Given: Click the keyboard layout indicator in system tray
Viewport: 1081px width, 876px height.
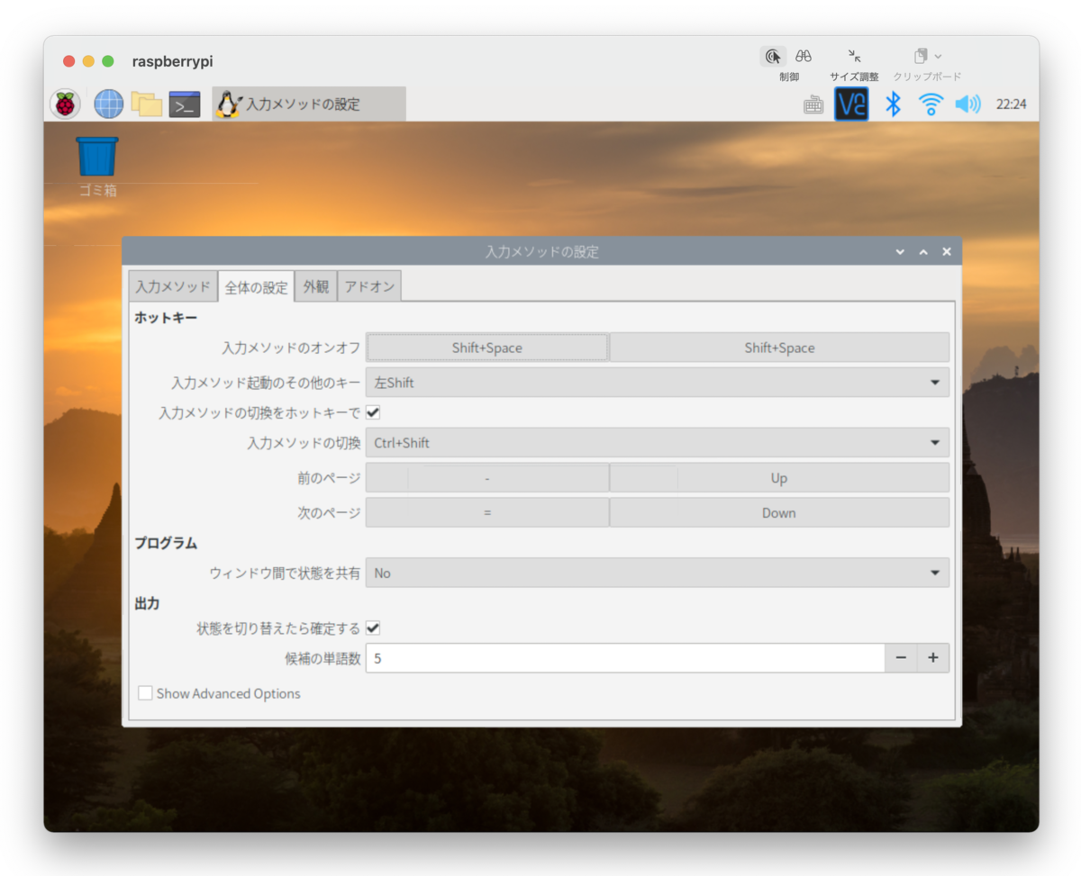Looking at the screenshot, I should point(813,104).
